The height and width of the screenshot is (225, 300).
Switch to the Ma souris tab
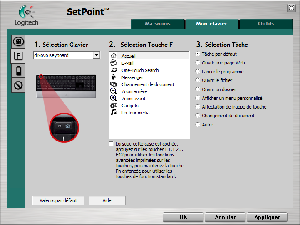point(158,24)
